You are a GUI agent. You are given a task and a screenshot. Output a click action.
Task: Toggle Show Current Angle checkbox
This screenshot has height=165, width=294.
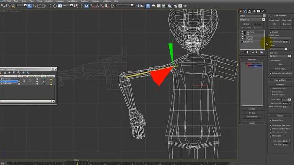[x=271, y=132]
